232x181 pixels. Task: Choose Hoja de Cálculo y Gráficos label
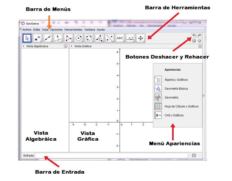[x=182, y=106]
